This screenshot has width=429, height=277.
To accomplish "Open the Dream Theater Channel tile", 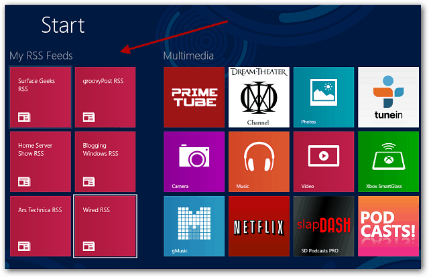I will (259, 97).
